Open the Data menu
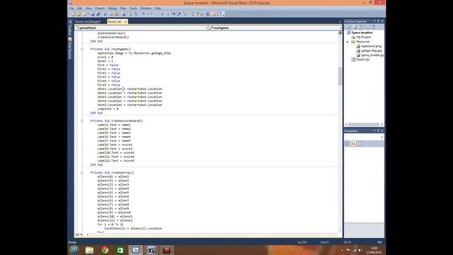This screenshot has height=255, width=453. click(x=123, y=8)
